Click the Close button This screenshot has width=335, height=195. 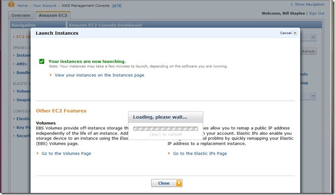pyautogui.click(x=167, y=183)
